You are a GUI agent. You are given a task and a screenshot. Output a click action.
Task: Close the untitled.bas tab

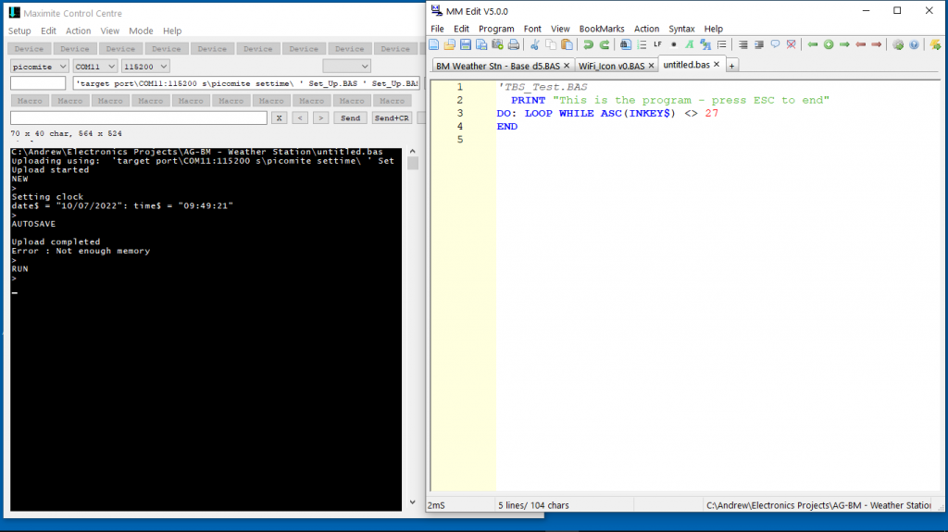click(x=717, y=65)
